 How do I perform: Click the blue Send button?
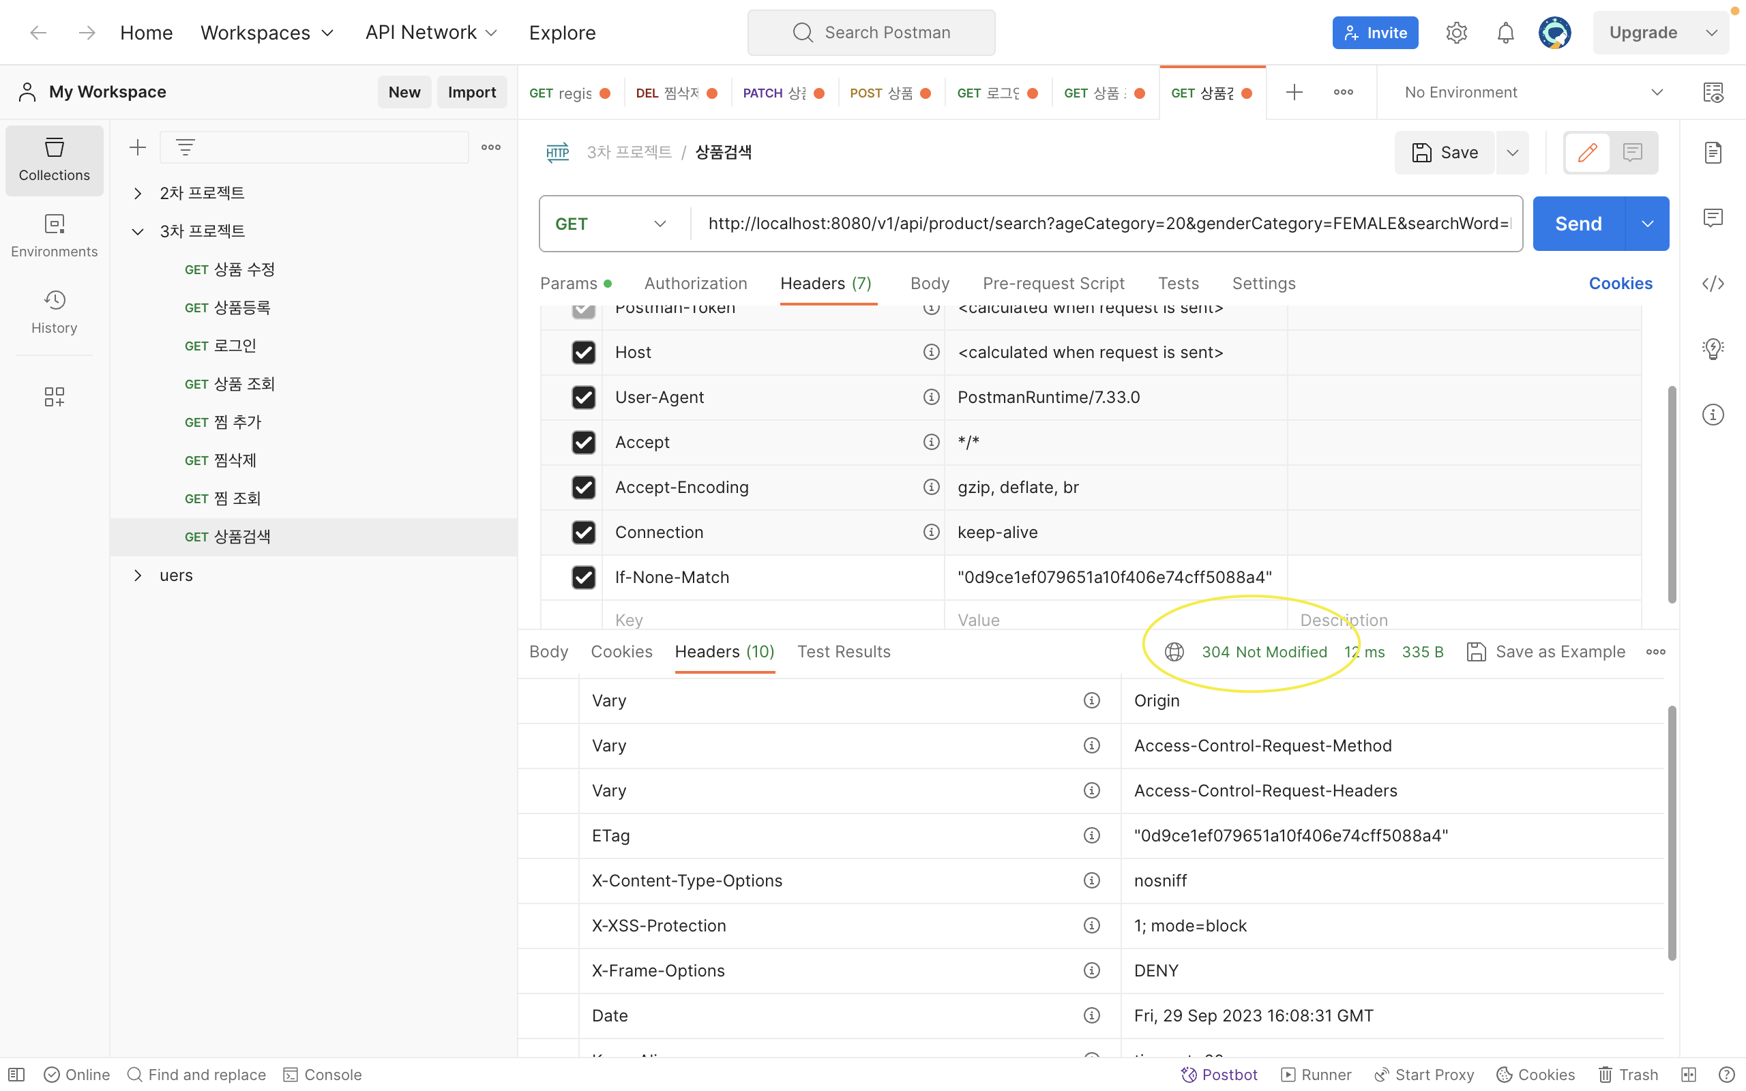click(1578, 224)
